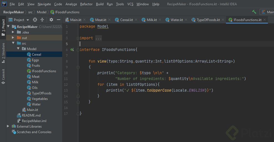Select Eggs class in project tree

[x=33, y=60]
